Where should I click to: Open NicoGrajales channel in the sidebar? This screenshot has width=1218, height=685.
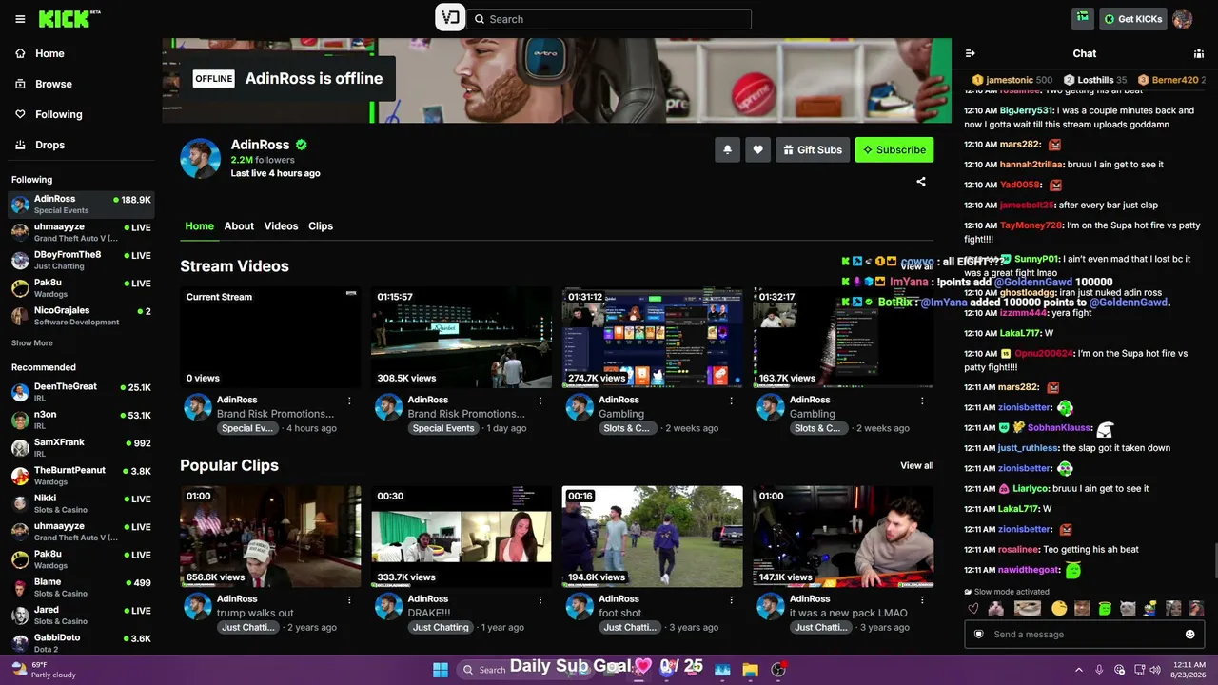click(x=81, y=316)
